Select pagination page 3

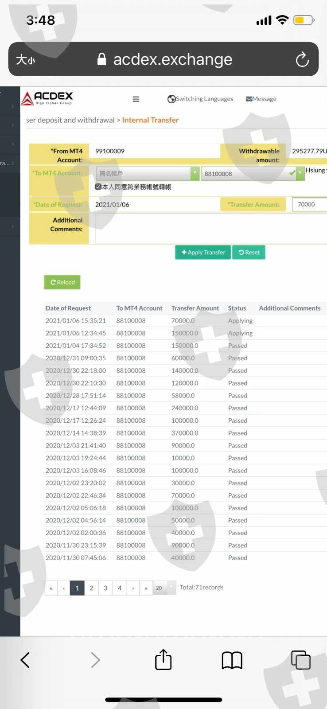(105, 588)
